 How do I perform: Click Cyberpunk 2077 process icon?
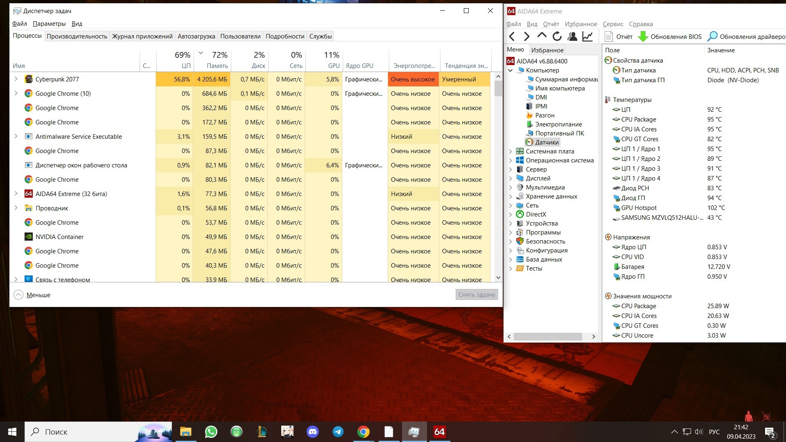click(29, 79)
